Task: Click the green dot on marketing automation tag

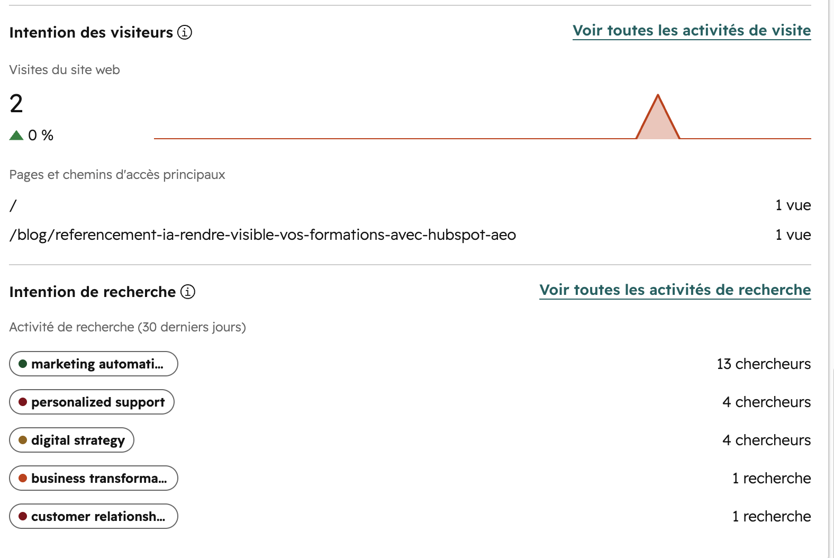Action: (23, 364)
